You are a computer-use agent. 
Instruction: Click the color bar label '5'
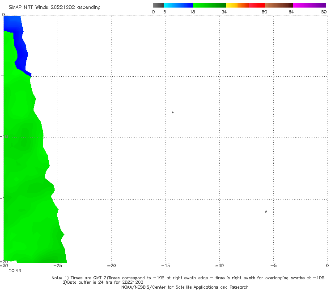pos(165,12)
